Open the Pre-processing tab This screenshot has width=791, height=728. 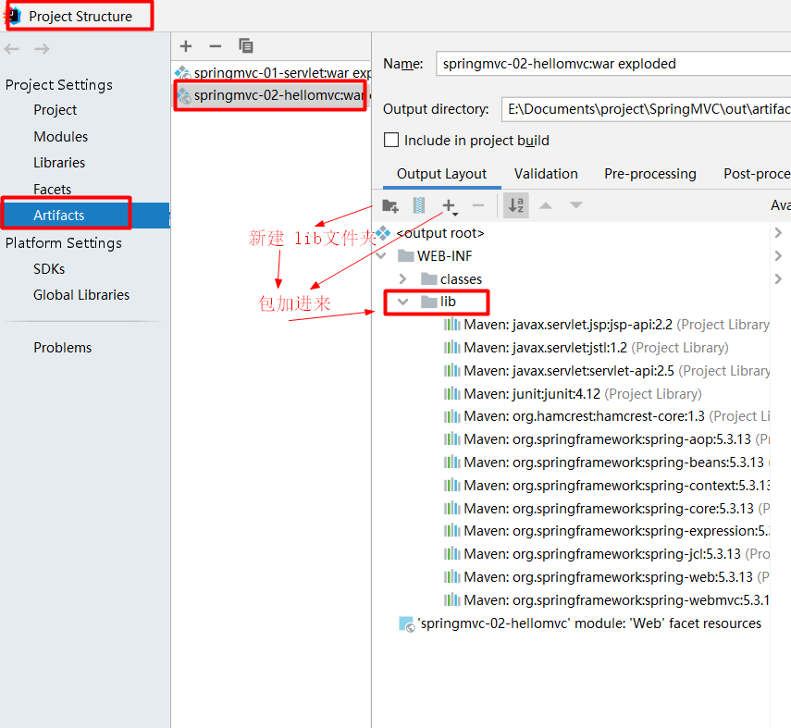tap(650, 174)
